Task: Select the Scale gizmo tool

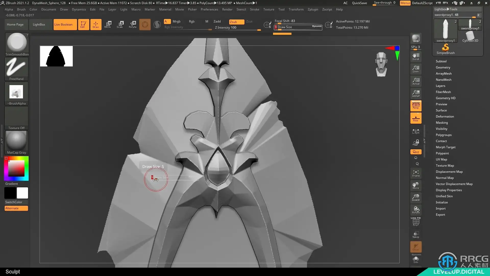Action: [x=120, y=24]
